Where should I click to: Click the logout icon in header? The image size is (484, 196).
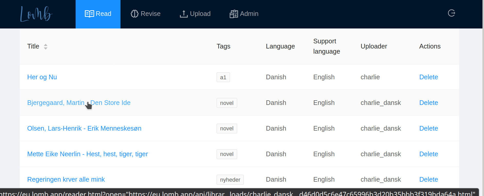451,13
